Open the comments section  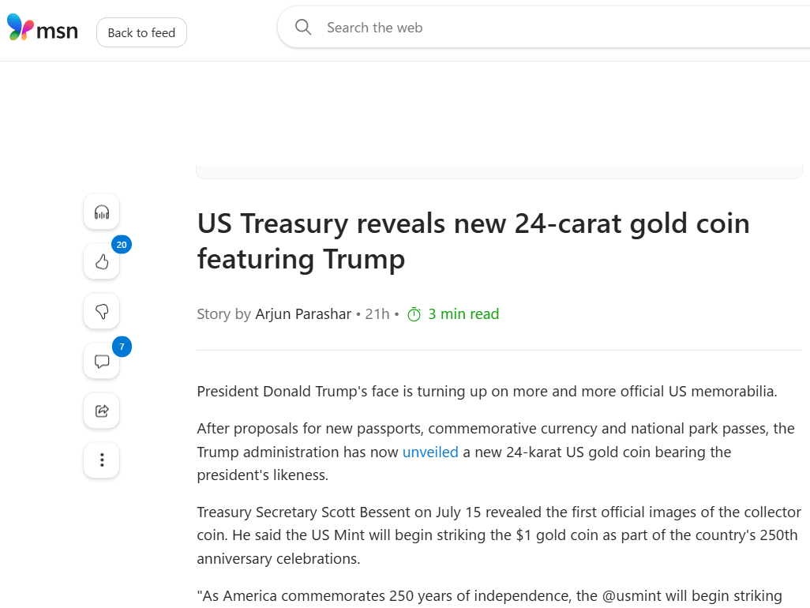point(102,361)
